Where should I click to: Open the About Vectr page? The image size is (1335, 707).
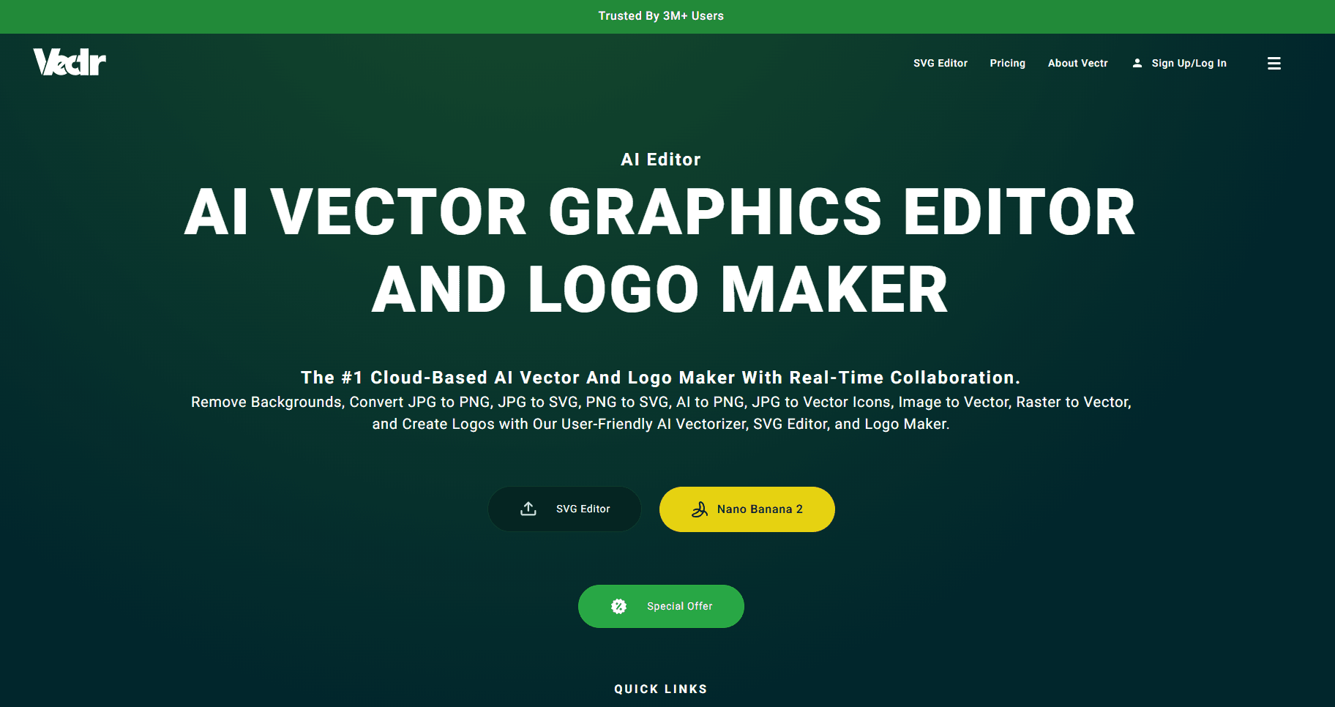pyautogui.click(x=1078, y=63)
